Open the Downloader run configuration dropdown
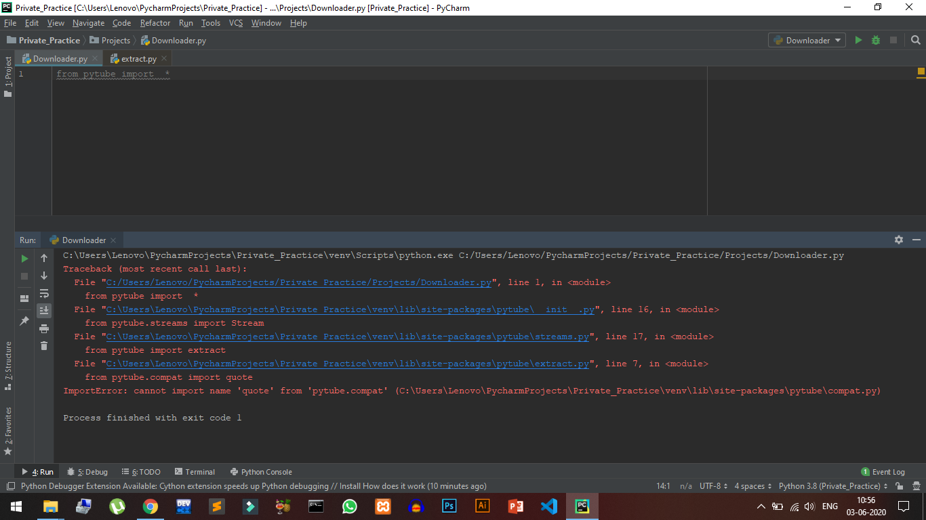 [807, 40]
